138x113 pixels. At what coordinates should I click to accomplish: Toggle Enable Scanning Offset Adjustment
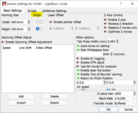3,42
